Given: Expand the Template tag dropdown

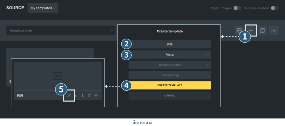Looking at the screenshot, I should (x=170, y=75).
